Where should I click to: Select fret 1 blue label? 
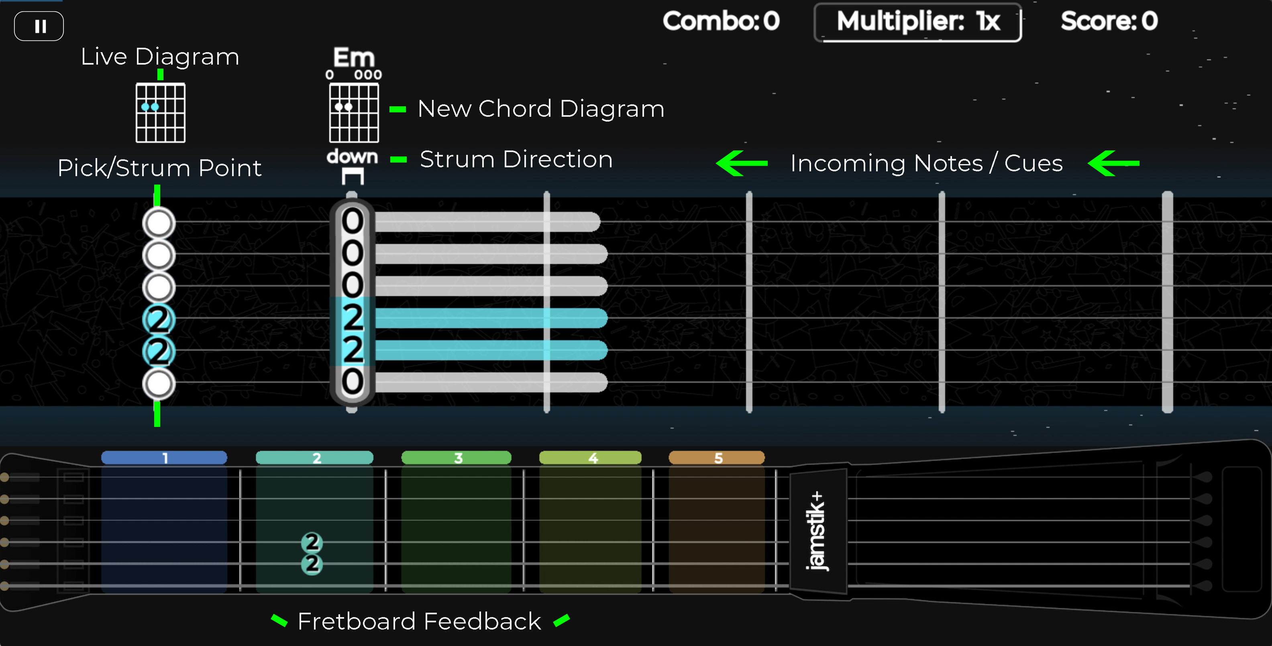click(164, 458)
